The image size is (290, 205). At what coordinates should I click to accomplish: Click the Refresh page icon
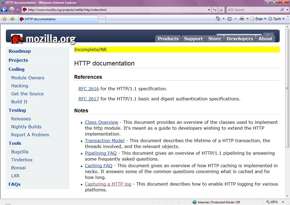(215, 10)
